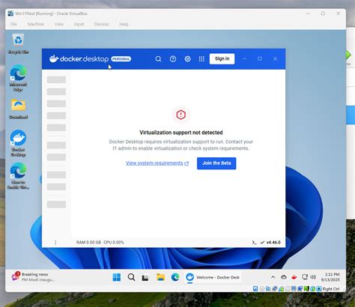The image size is (355, 307).
Task: Click the Docker Desktop search icon
Action: pyautogui.click(x=158, y=59)
